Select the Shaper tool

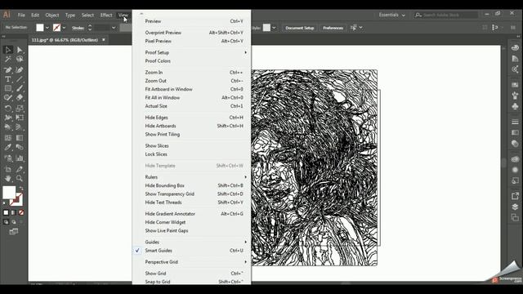coord(8,98)
